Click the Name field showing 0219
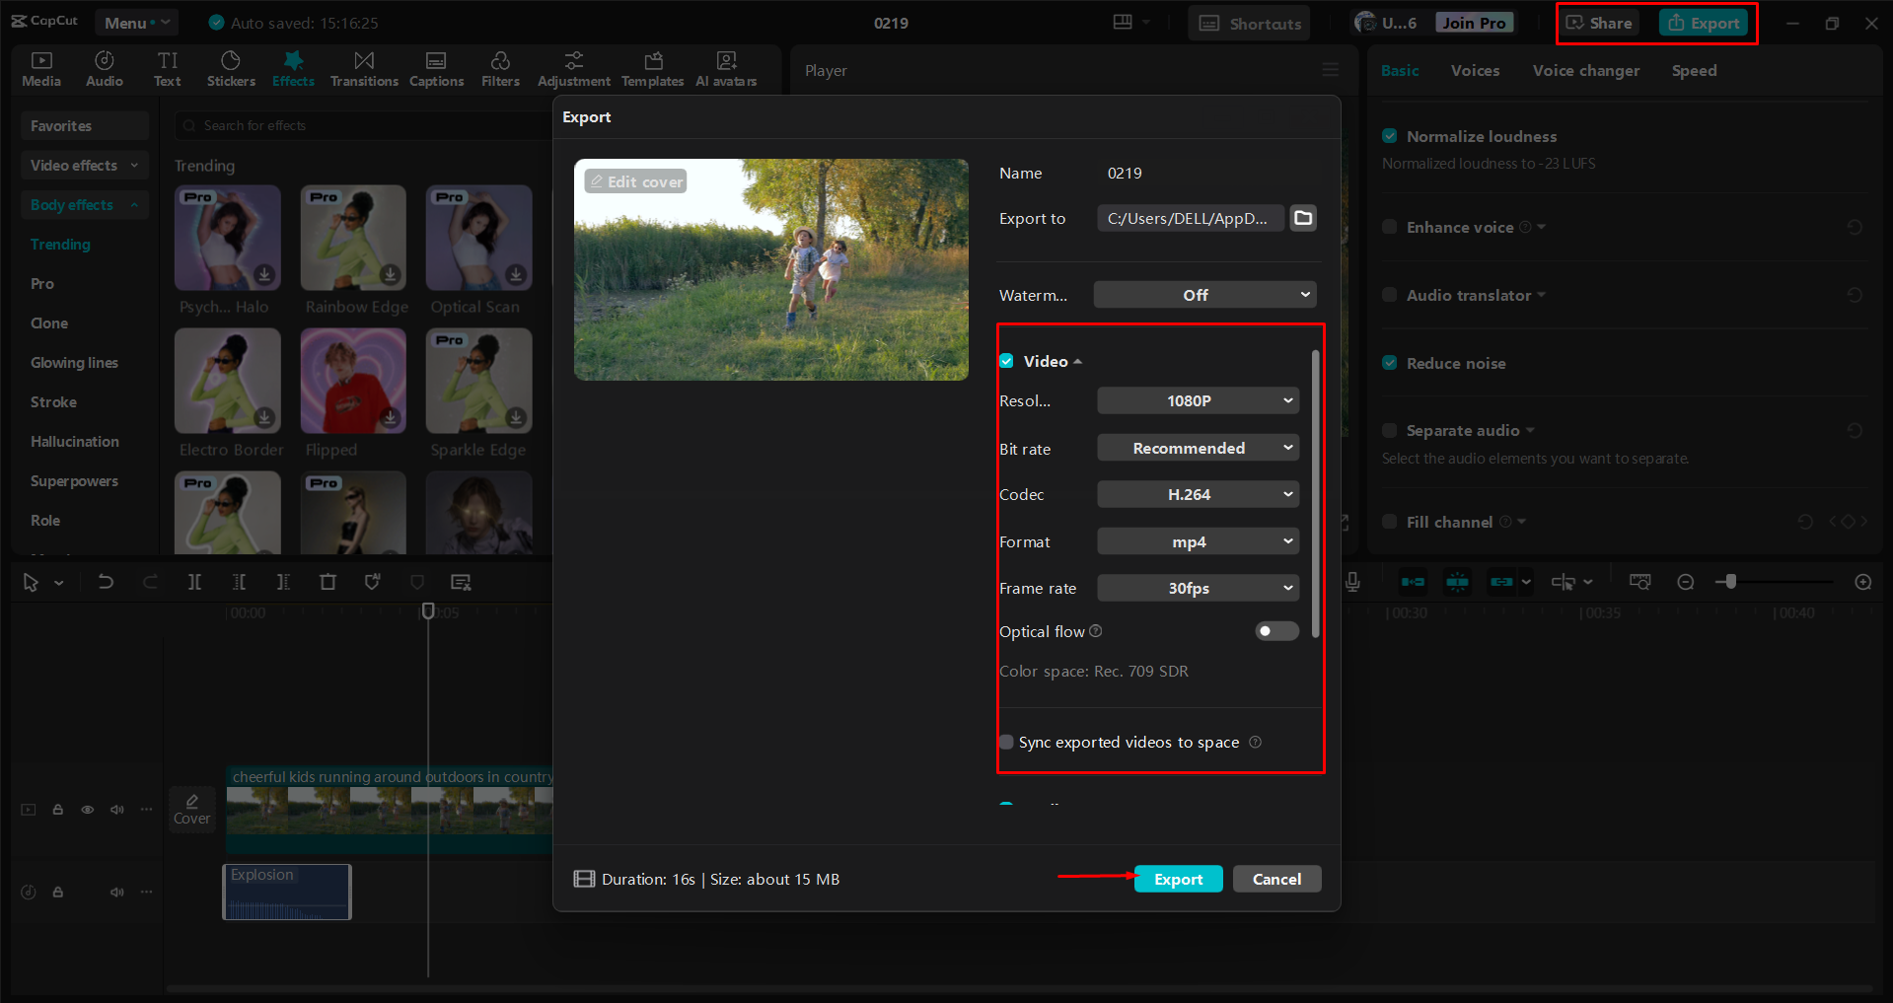Viewport: 1893px width, 1003px height. click(1208, 173)
